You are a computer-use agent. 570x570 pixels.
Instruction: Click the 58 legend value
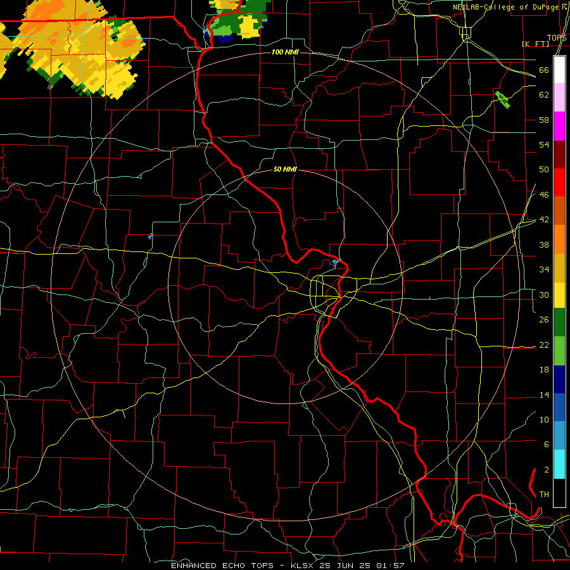pos(544,120)
